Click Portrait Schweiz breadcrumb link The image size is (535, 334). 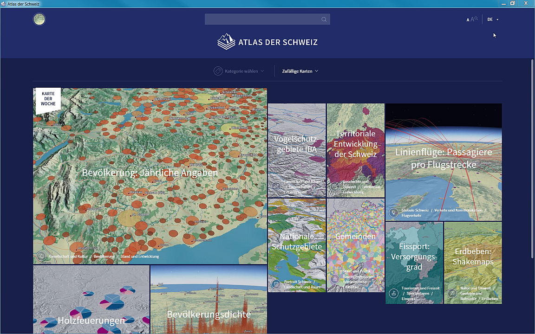point(298,282)
